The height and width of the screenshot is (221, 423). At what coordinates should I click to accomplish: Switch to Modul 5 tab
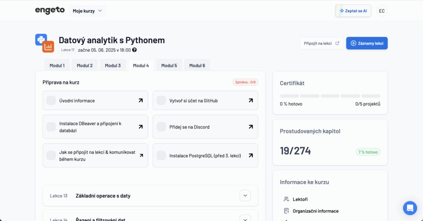[169, 65]
